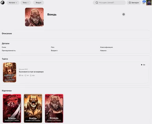Open the first red Вождь card
Image resolution: width=152 pixels, height=124 pixels.
[x=12, y=108]
